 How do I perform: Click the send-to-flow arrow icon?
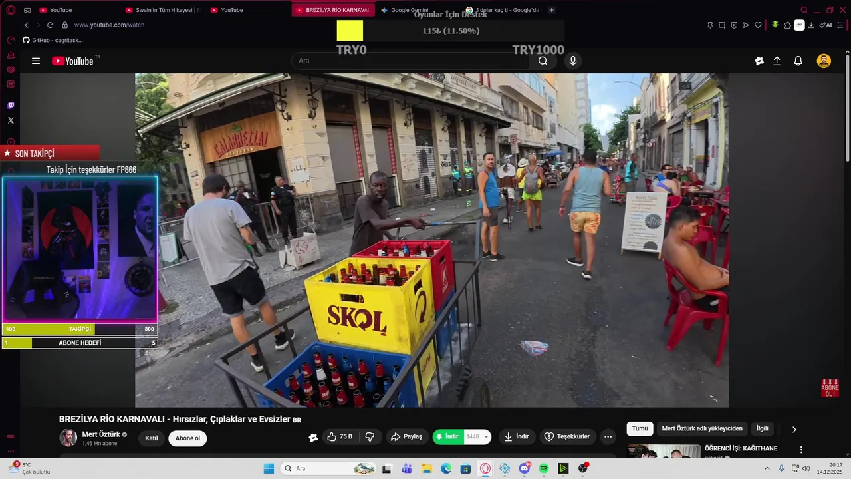746,25
